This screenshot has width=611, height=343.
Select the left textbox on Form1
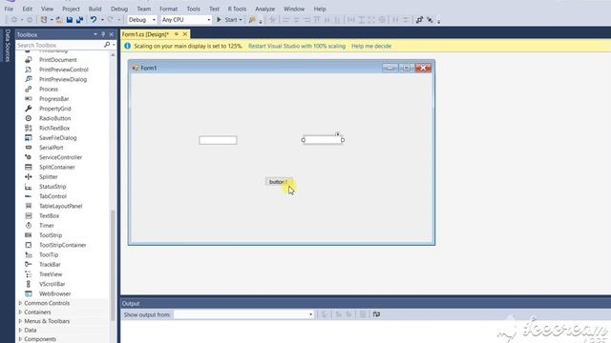coord(218,140)
